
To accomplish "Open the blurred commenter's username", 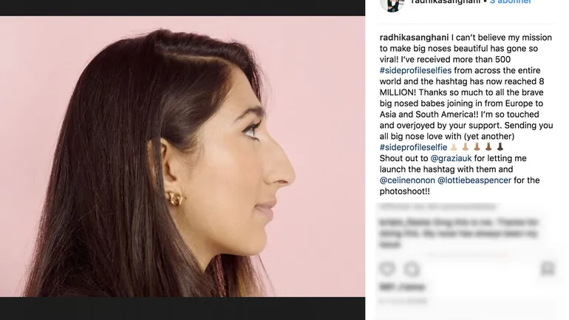I will point(398,222).
